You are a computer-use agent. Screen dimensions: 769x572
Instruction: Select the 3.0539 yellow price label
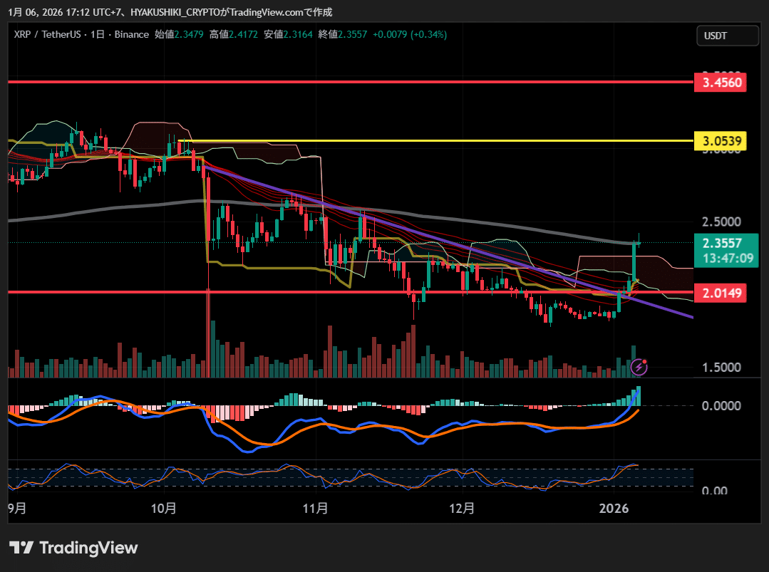click(721, 141)
